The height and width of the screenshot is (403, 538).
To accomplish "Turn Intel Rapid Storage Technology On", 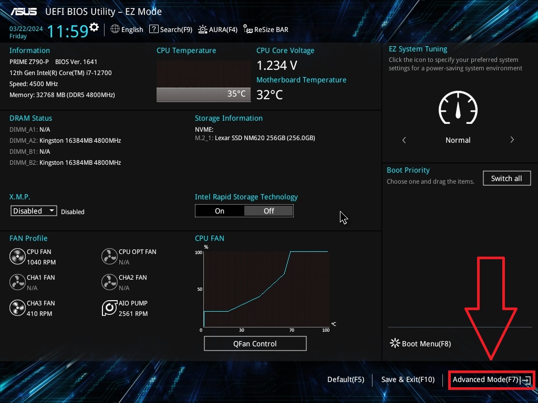I will click(x=220, y=211).
